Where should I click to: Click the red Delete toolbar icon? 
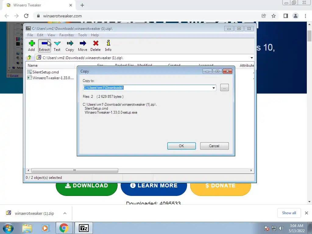(x=95, y=46)
